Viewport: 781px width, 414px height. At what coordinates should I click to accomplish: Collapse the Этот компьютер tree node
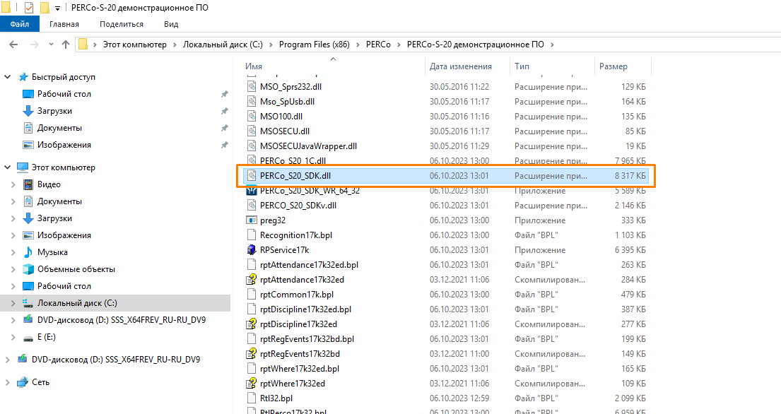8,167
